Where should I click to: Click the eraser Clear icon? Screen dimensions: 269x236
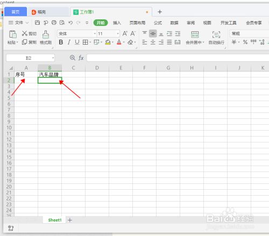130,42
